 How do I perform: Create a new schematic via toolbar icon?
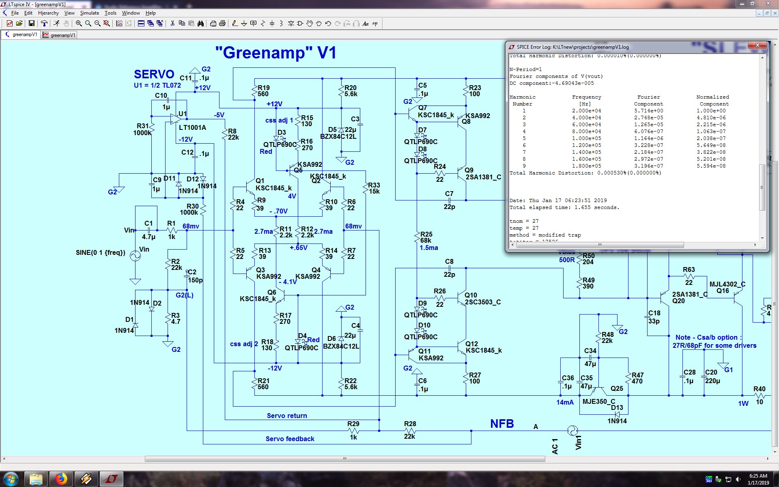pyautogui.click(x=9, y=24)
